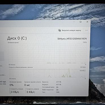105x105 pixels.
Task: Click '60 секунд' under the active time graph
Action: [x=12, y=65]
